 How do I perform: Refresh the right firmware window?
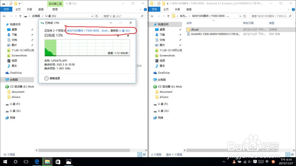[x=245, y=16]
